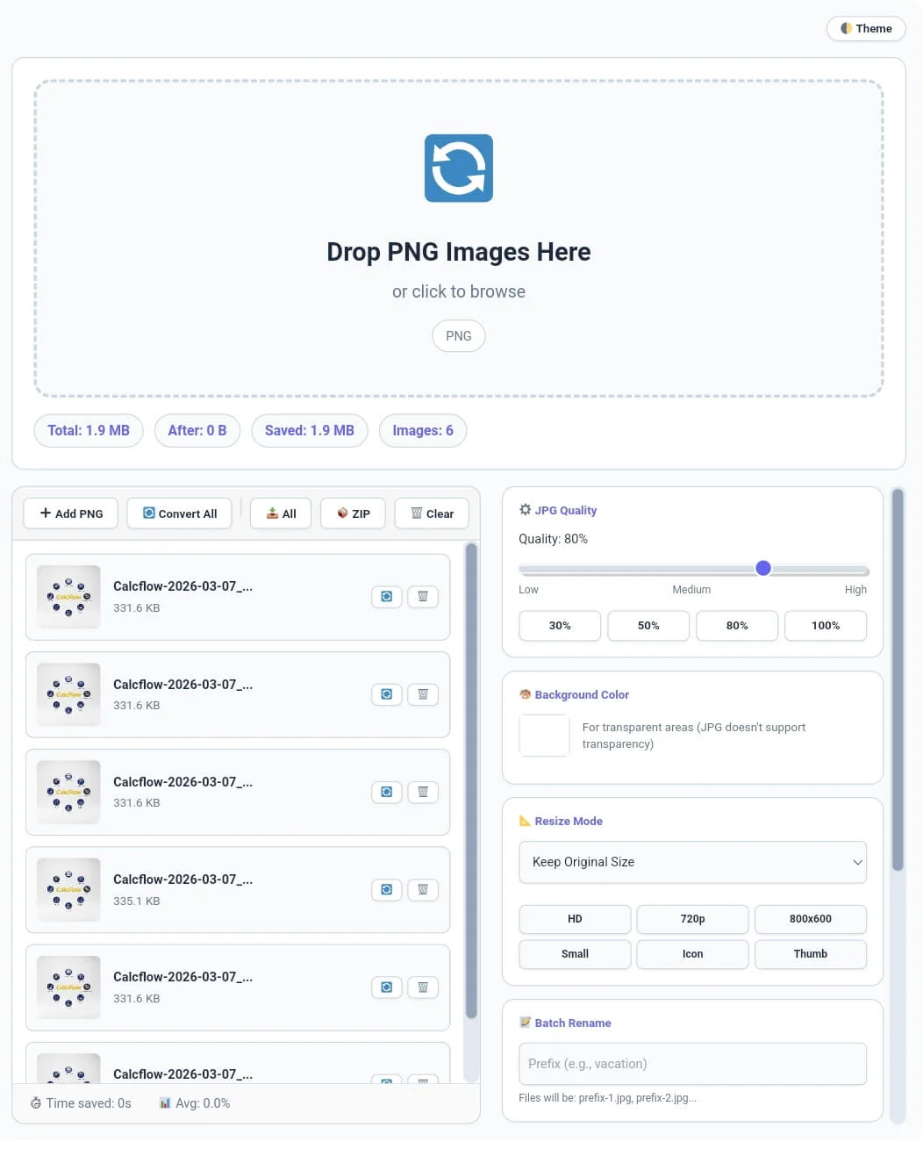Image resolution: width=923 pixels, height=1149 pixels.
Task: Open the PNG format pill in drop zone
Action: point(458,335)
